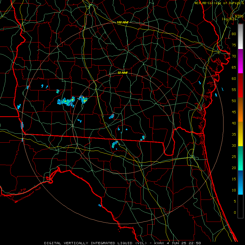The height and width of the screenshot is (245, 245).
Task: Click the red segment of the color bar
Action: tap(240, 85)
